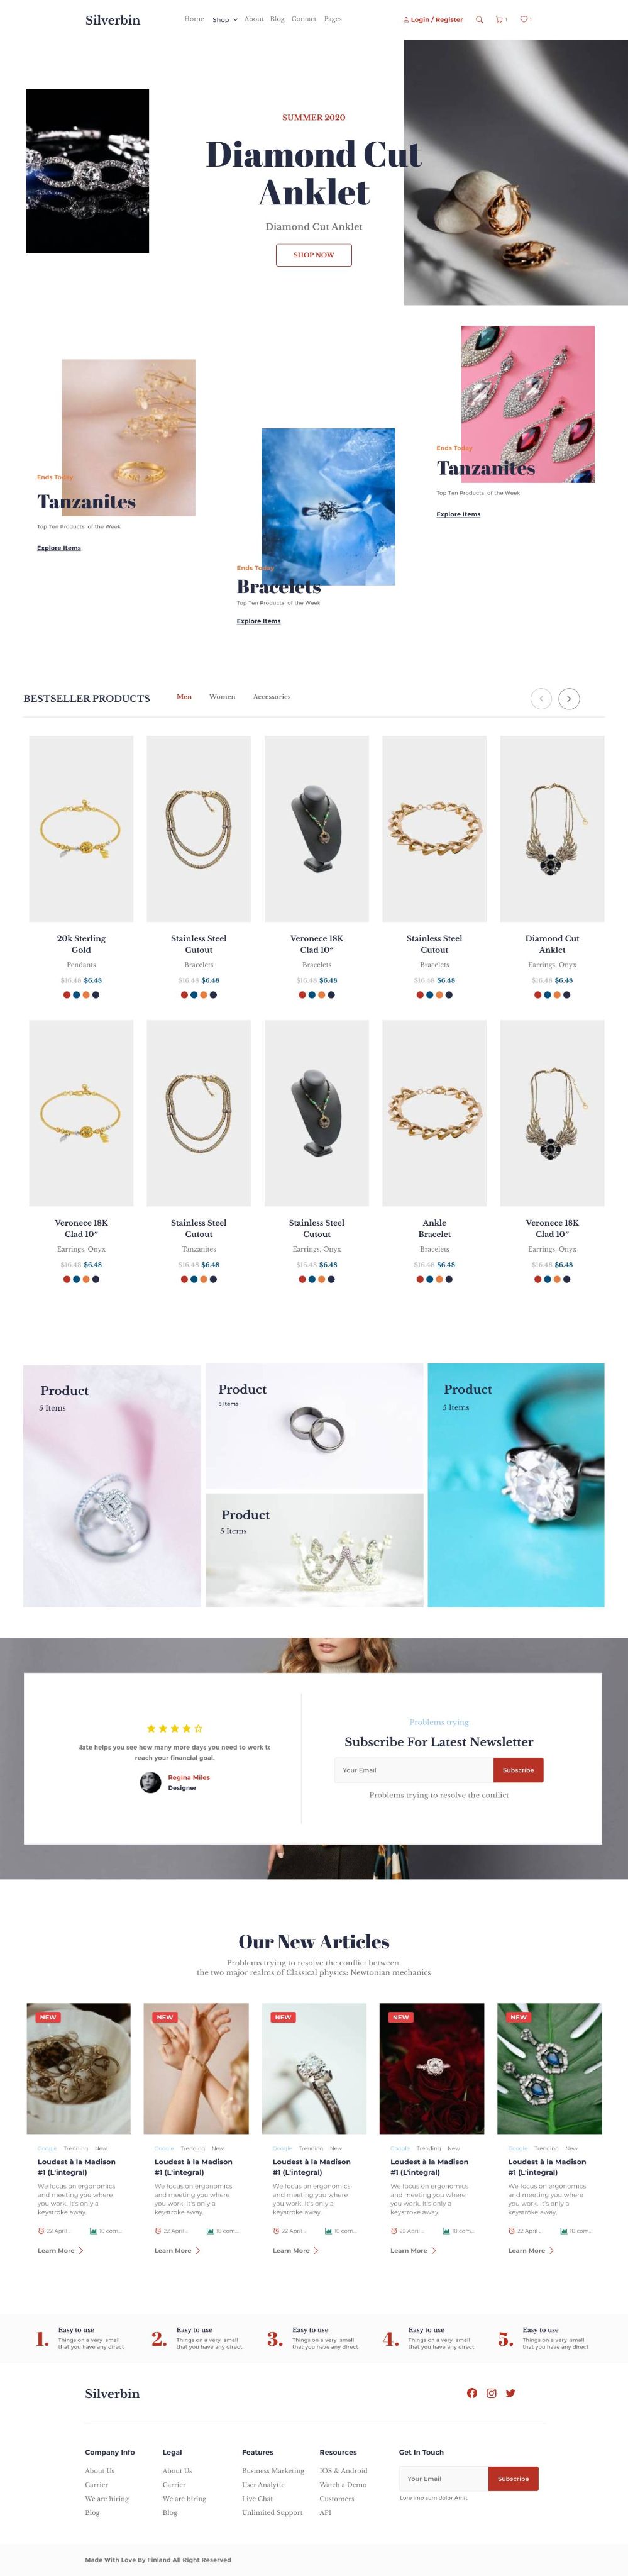Go to next bestseller products arrow
This screenshot has height=2576, width=628.
point(569,698)
